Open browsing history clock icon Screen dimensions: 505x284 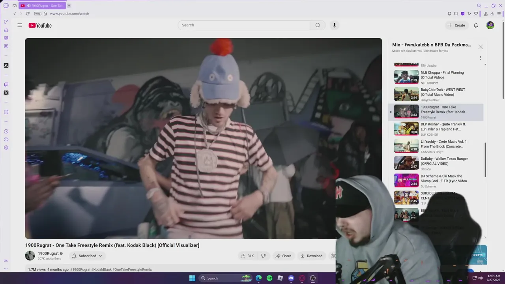pyautogui.click(x=6, y=131)
